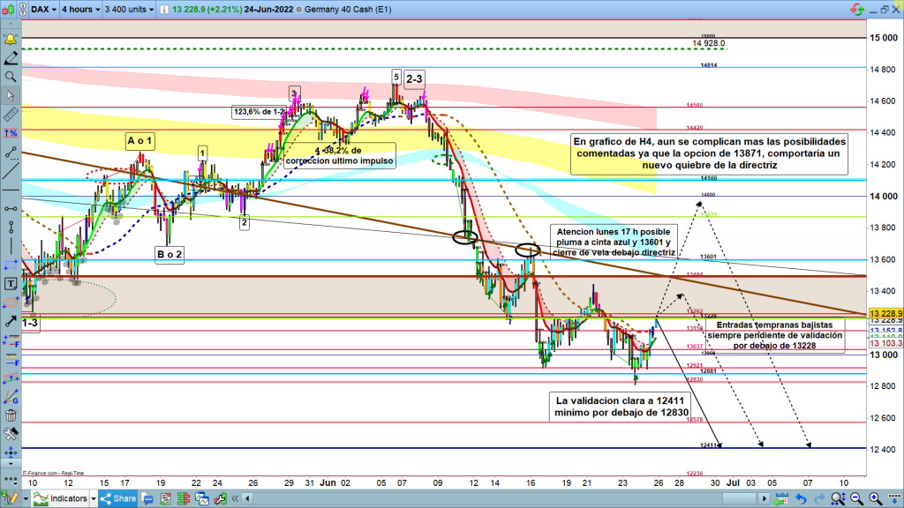Select the pencil drawing tool
This screenshot has width=904, height=508.
tap(11, 59)
